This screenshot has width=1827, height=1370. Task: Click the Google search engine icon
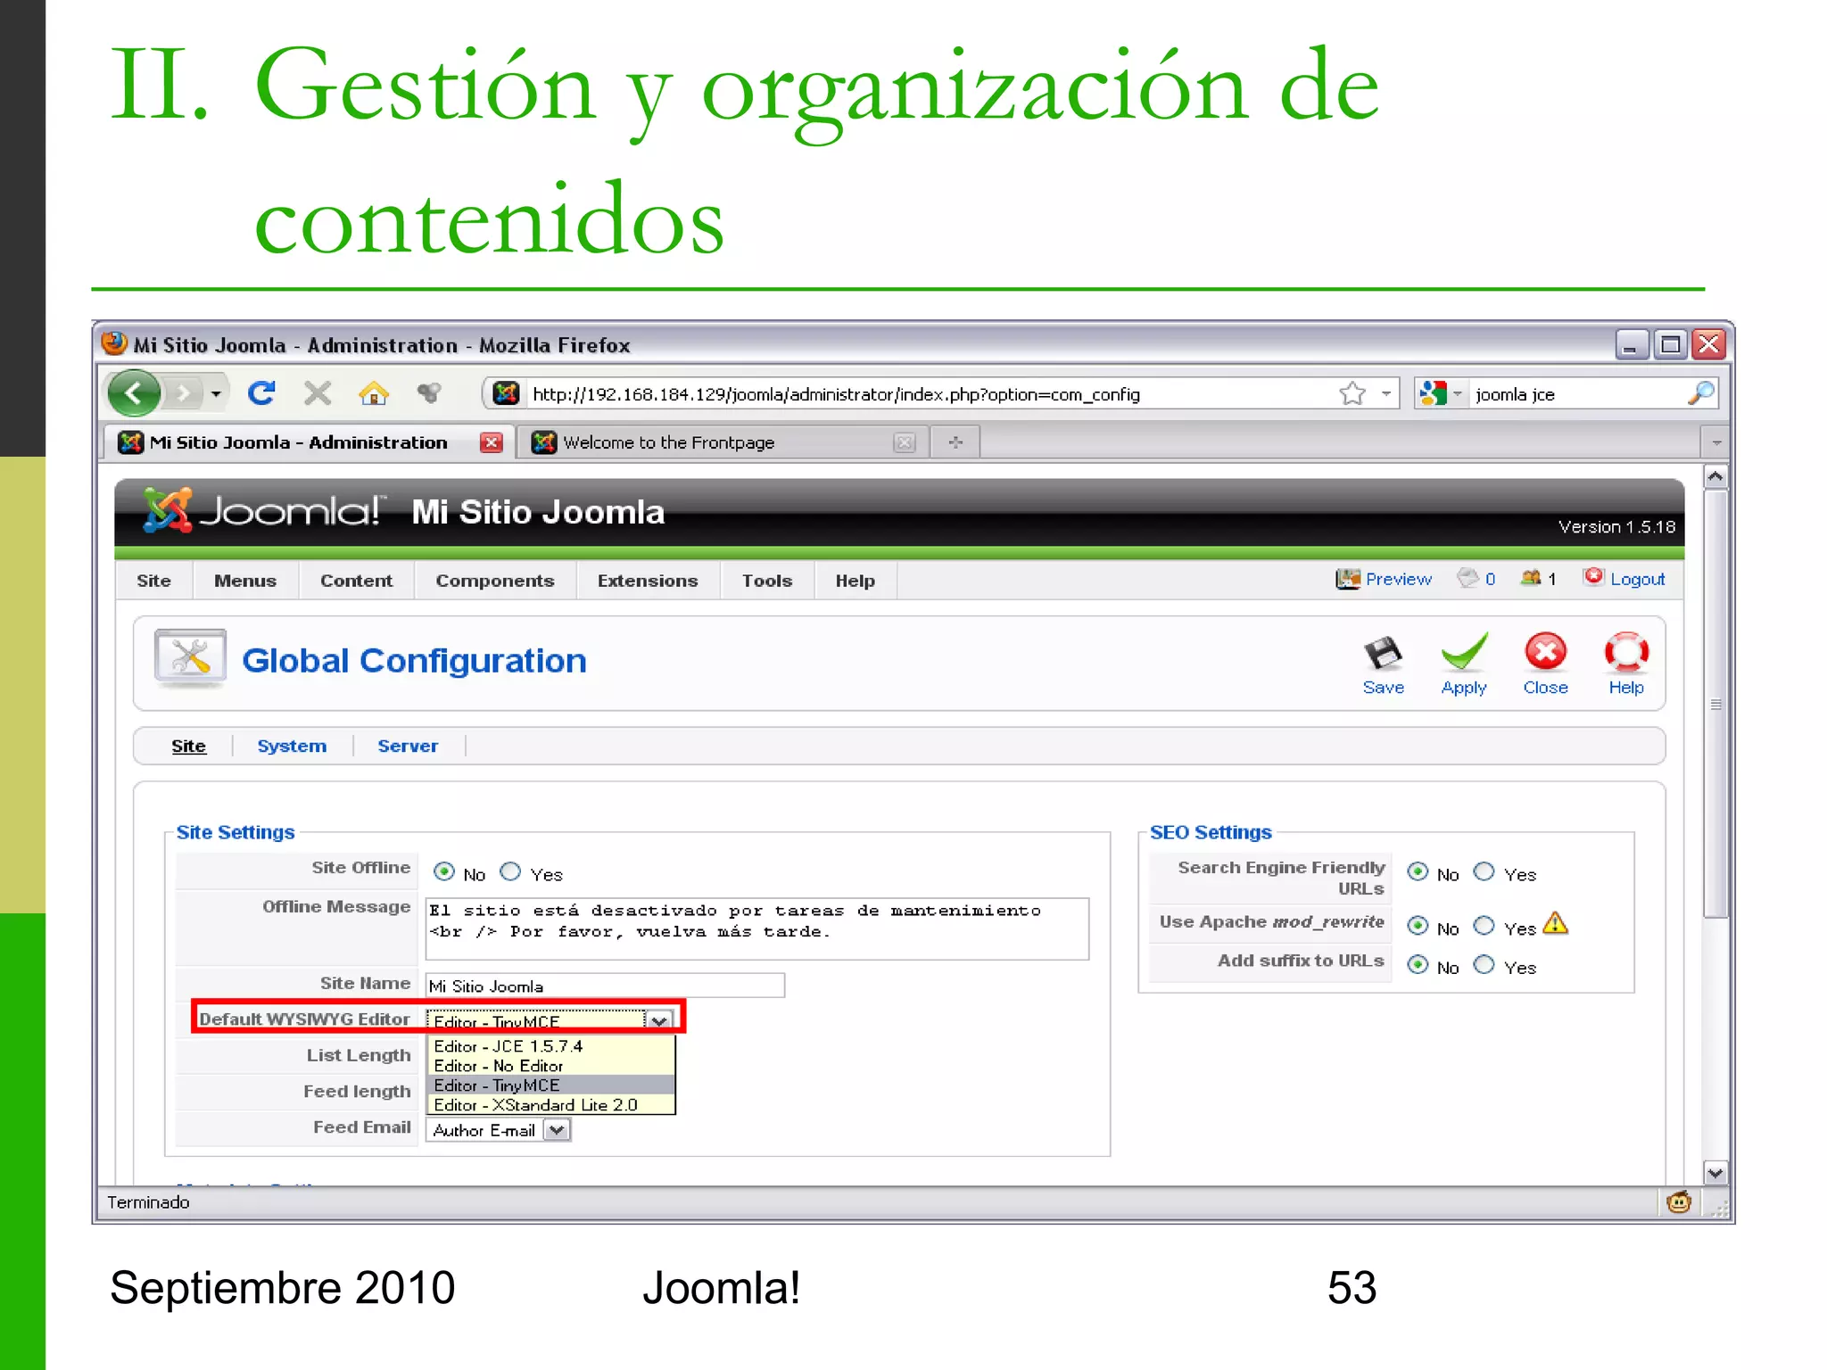point(1433,393)
